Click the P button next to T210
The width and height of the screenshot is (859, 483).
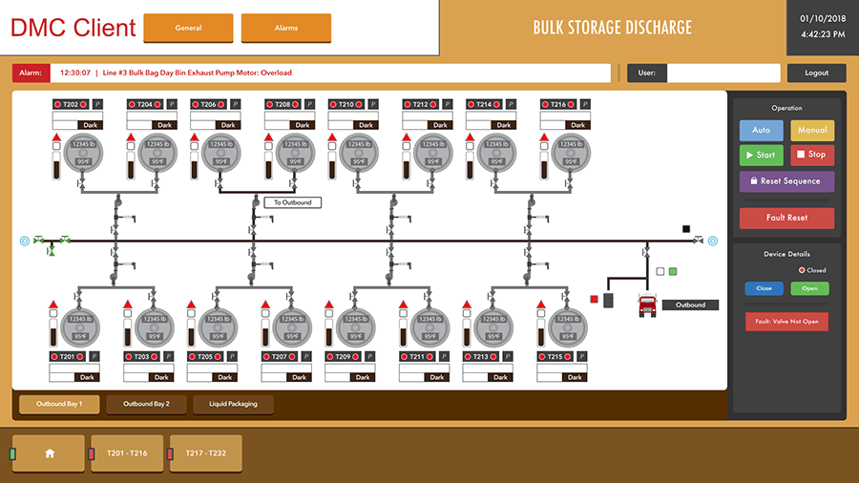pos(373,104)
